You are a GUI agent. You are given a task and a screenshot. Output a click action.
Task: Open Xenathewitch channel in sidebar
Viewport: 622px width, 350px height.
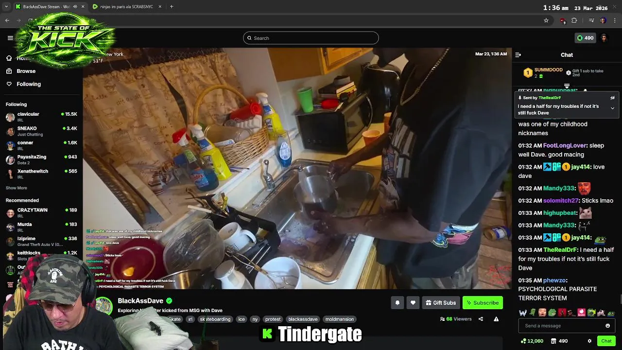coord(41,174)
